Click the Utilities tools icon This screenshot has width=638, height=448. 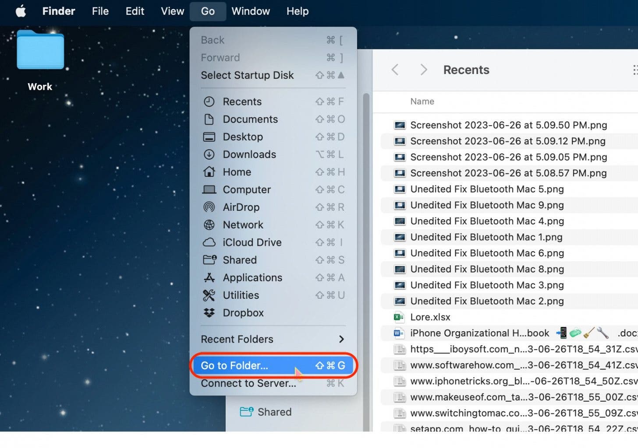(209, 295)
